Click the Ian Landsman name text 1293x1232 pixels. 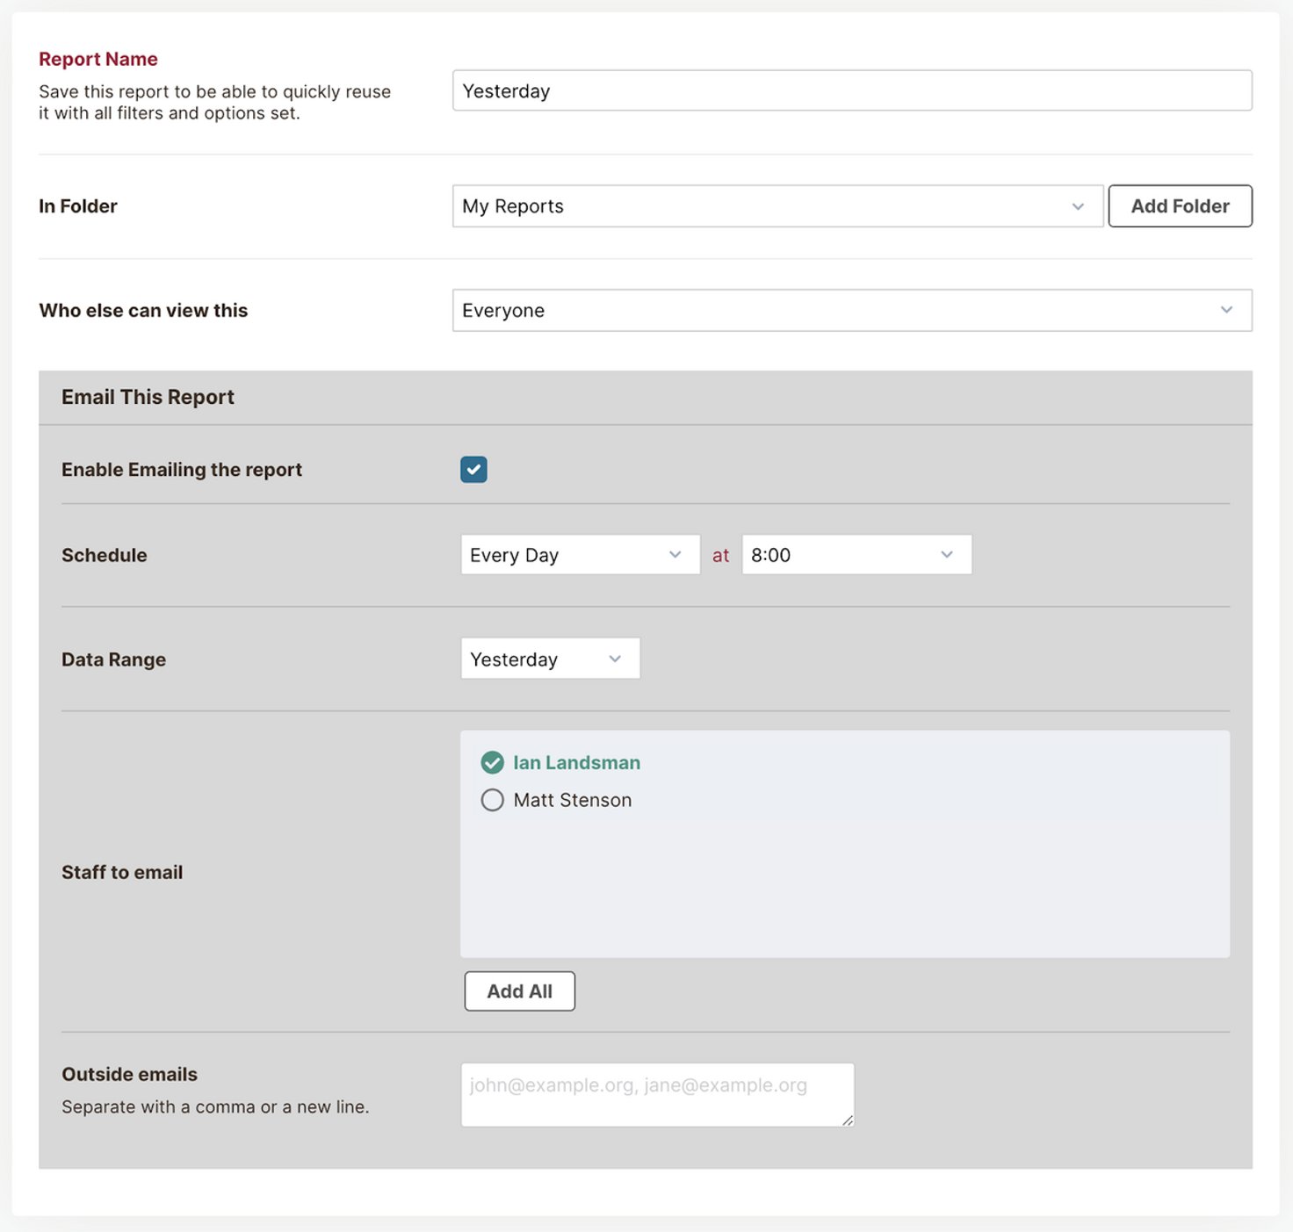coord(577,762)
